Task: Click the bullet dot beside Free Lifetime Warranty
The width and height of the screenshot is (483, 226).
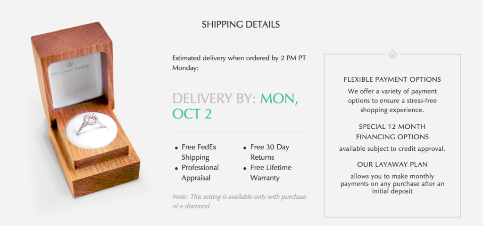Action: [x=245, y=169]
